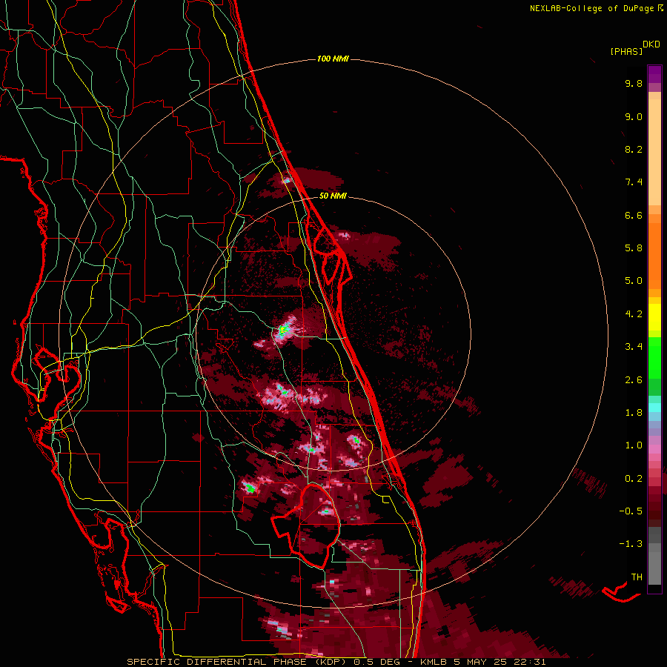This screenshot has height=667, width=667.
Task: Select the 9.0 value on the color scale
Action: (634, 116)
